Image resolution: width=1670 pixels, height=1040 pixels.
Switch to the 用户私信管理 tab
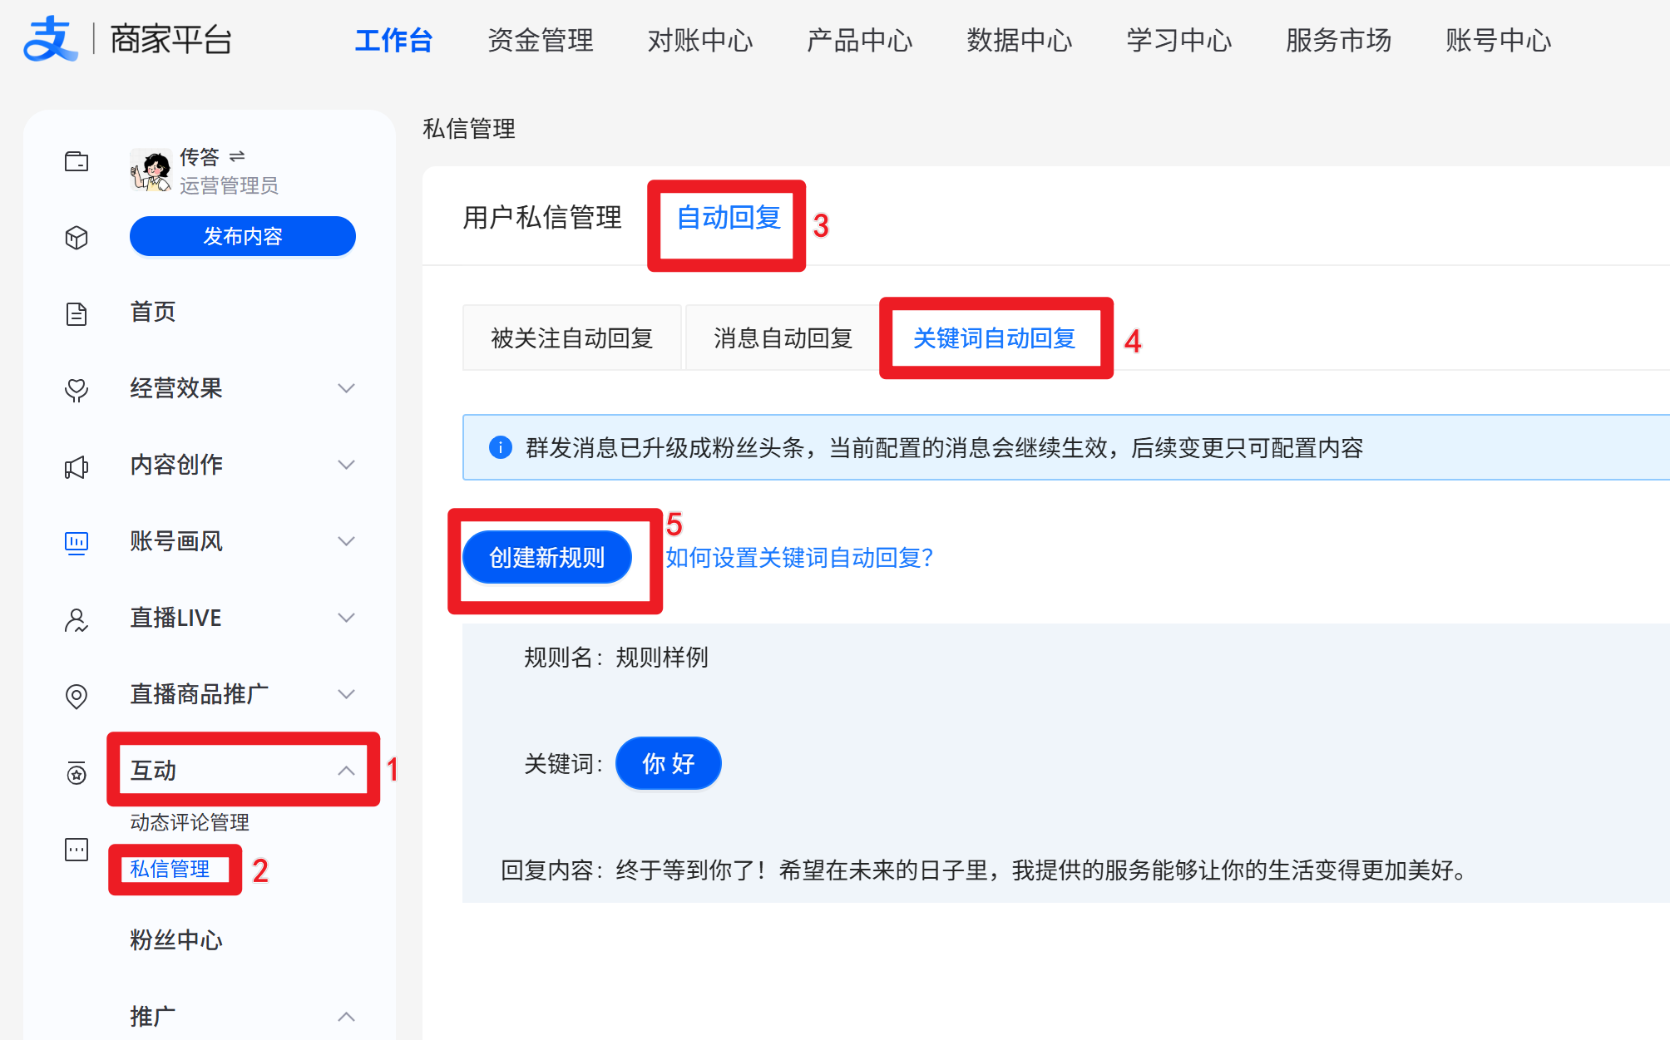(x=542, y=218)
